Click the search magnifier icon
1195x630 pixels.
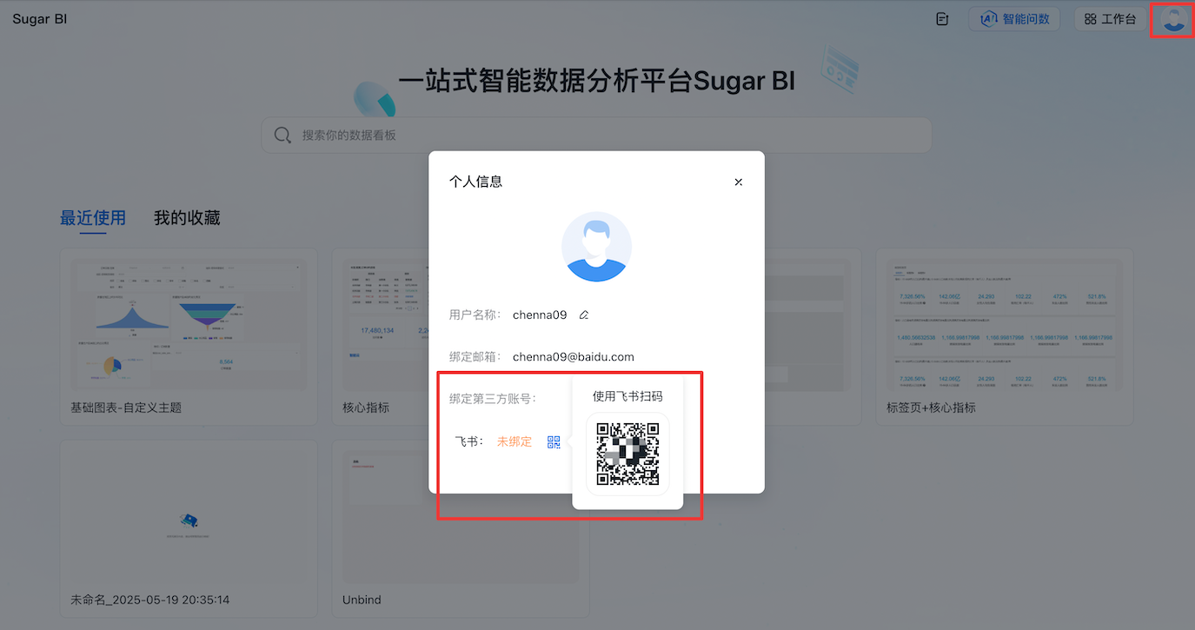click(282, 136)
